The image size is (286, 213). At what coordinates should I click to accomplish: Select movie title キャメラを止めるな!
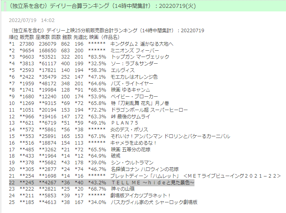(x=133, y=143)
